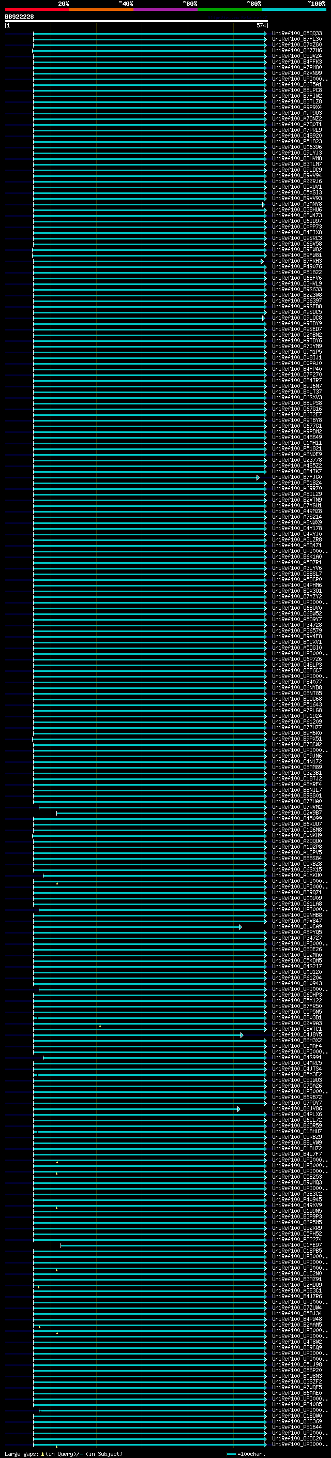Open hit UniRef100_C5WVZ4
The image size is (331, 1458).
(x=297, y=56)
